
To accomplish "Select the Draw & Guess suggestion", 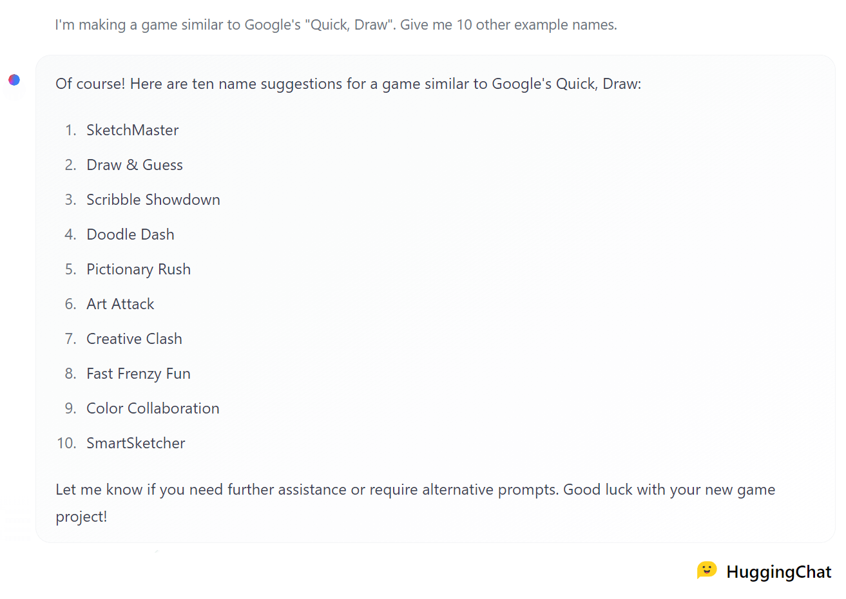I will 135,165.
